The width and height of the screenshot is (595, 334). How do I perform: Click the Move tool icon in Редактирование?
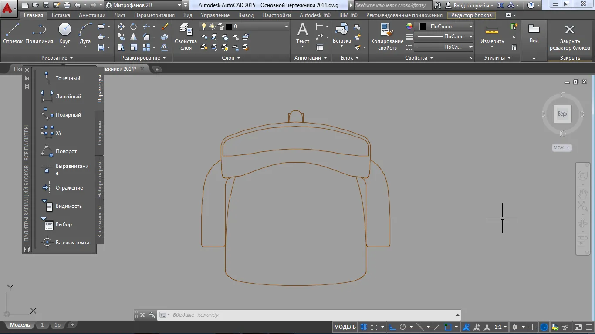pyautogui.click(x=121, y=27)
